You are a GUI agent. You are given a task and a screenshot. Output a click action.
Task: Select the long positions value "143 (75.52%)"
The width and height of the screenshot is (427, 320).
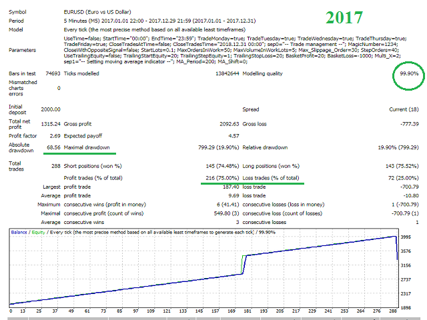tap(402, 166)
